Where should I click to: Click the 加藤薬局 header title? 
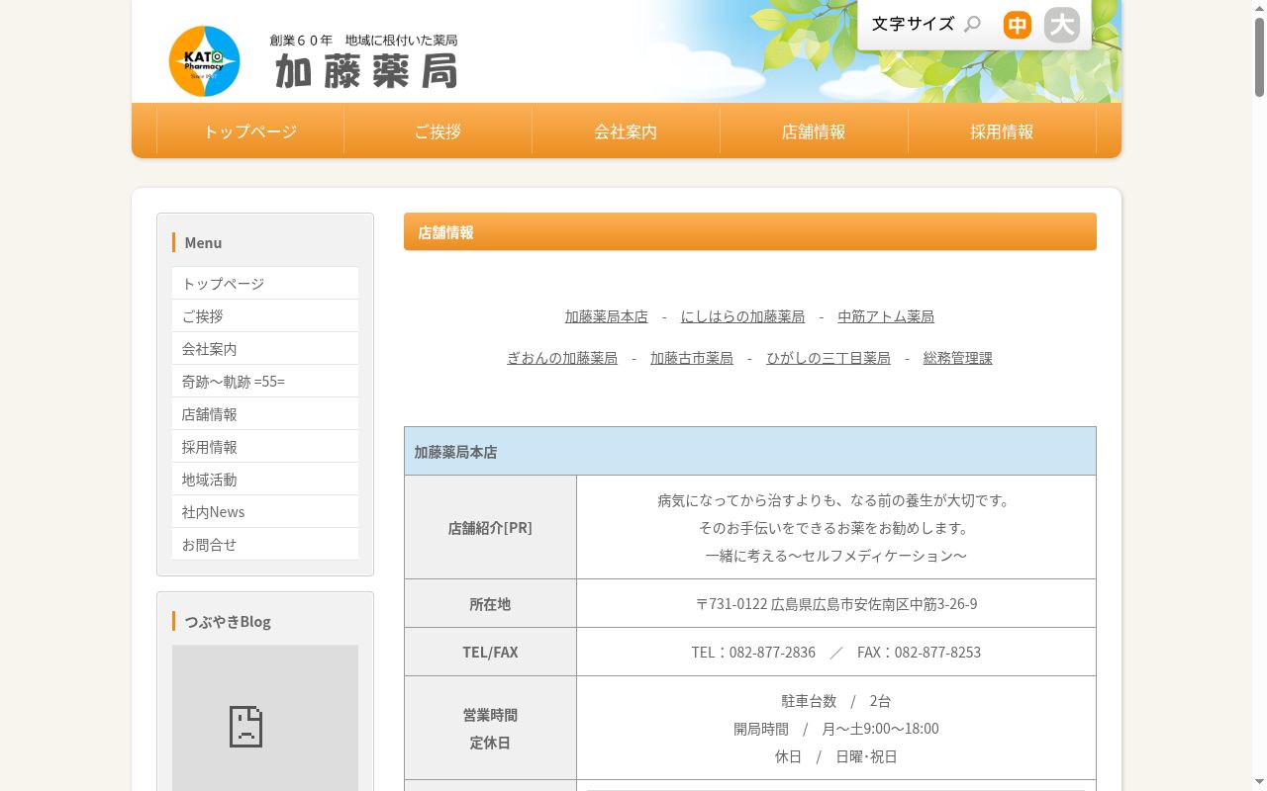pos(366,71)
